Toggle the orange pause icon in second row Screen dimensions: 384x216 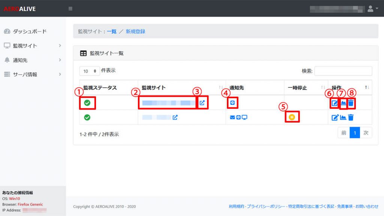point(292,117)
